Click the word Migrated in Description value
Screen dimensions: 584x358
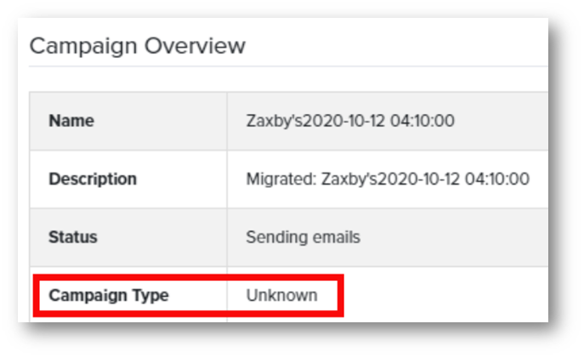[x=281, y=179]
